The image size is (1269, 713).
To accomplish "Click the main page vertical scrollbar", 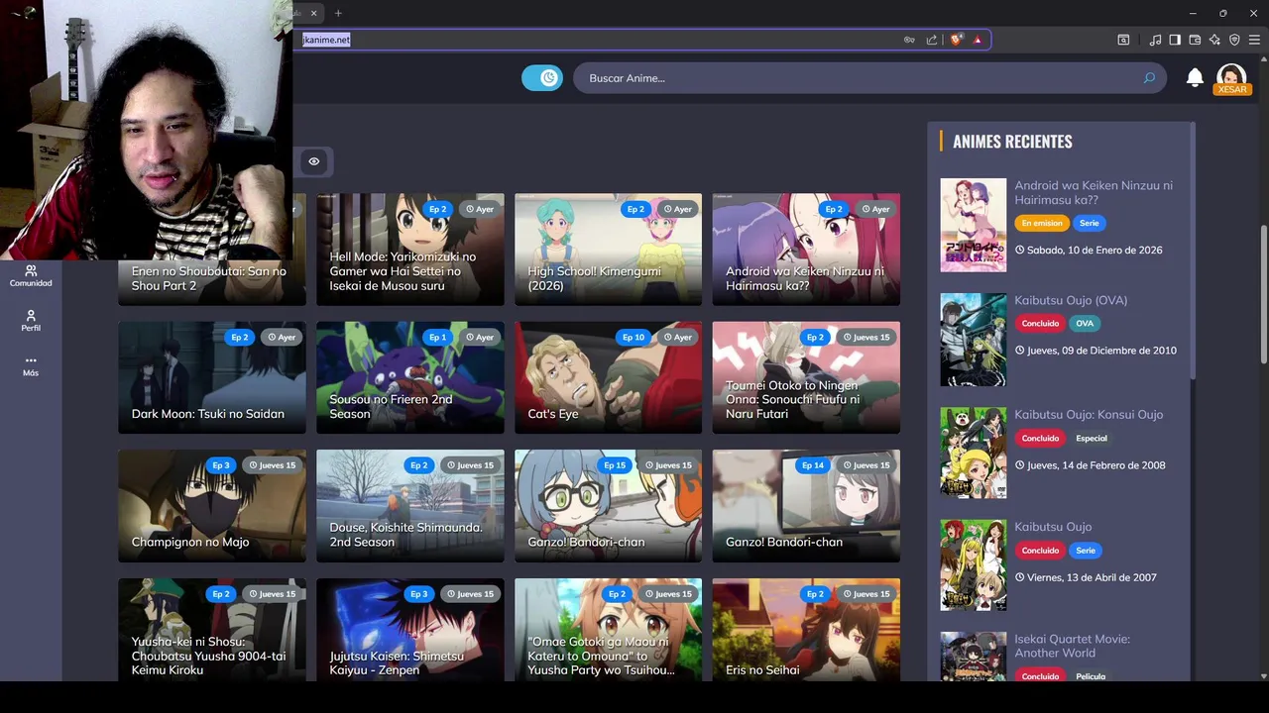I will [x=1263, y=294].
